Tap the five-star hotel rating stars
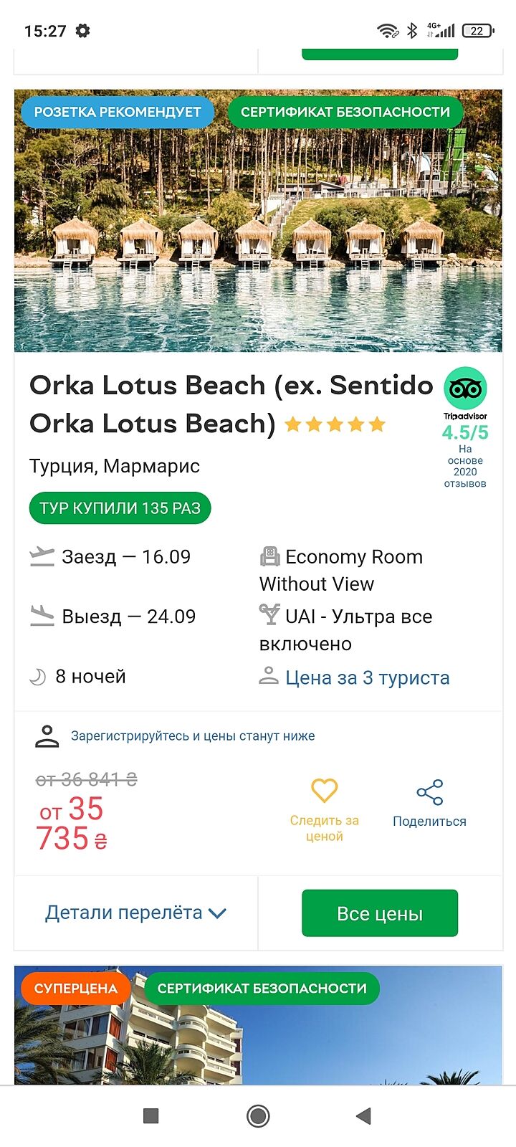Image resolution: width=516 pixels, height=1147 pixels. point(335,424)
